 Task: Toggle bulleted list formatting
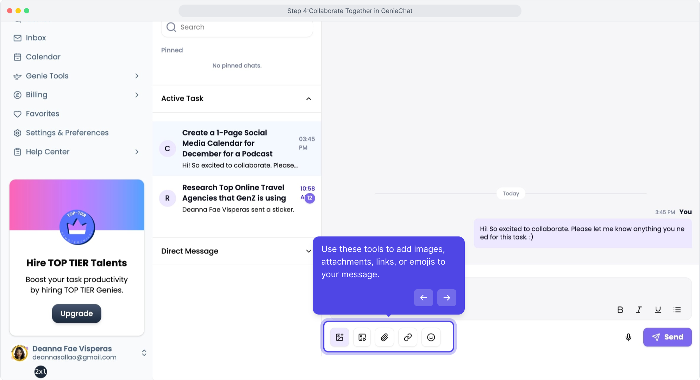(677, 310)
